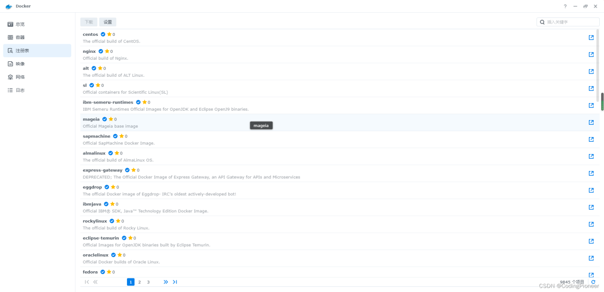Open external link for alt image
604x292 pixels.
(x=591, y=72)
